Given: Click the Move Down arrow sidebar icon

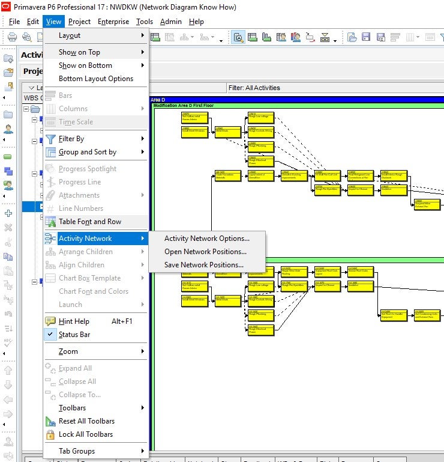Looking at the screenshot, I should (8, 384).
